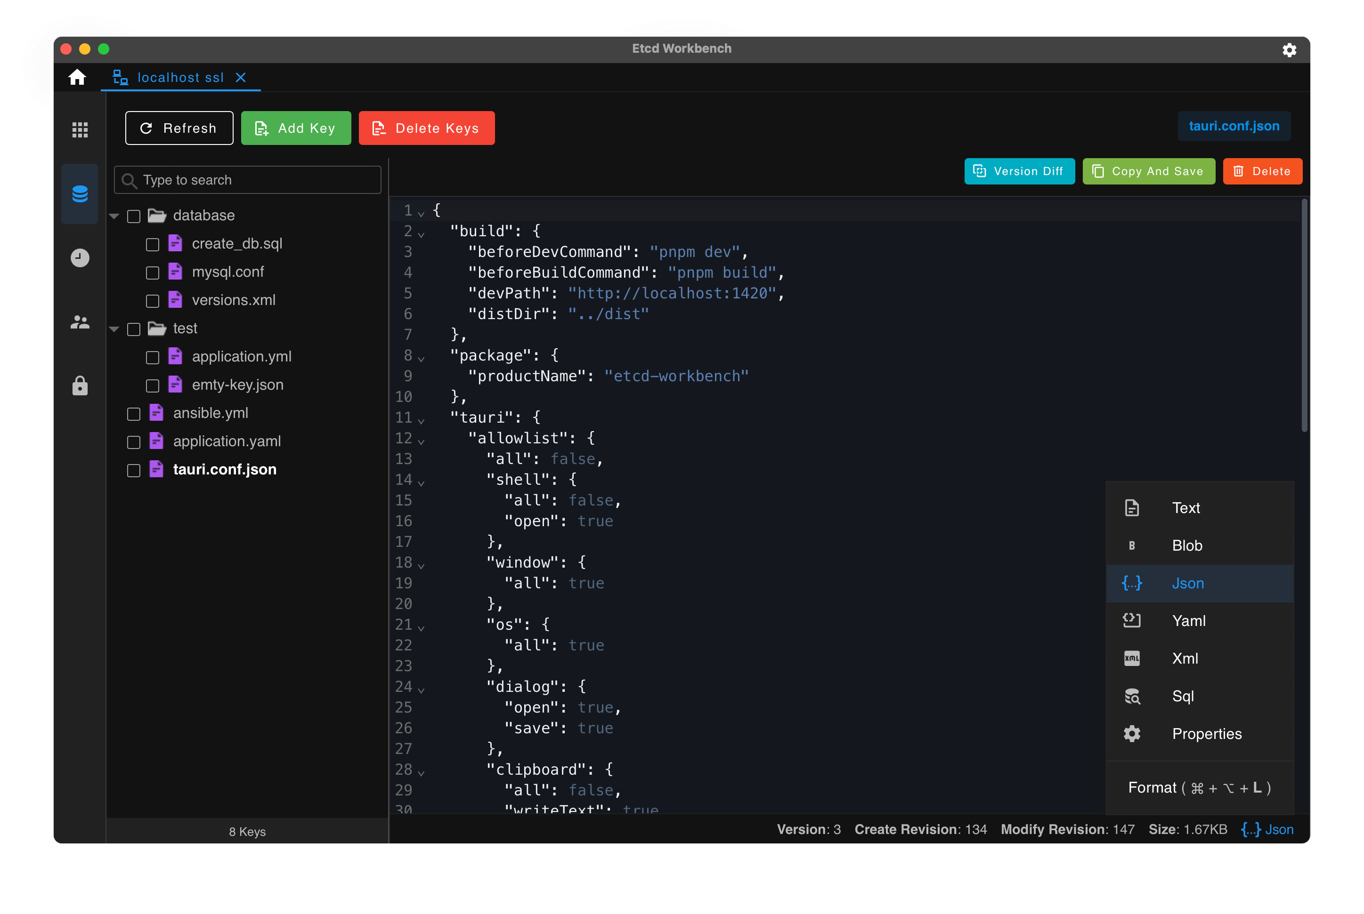The image size is (1364, 914).
Task: Close the localhost ssl tab
Action: click(x=241, y=78)
